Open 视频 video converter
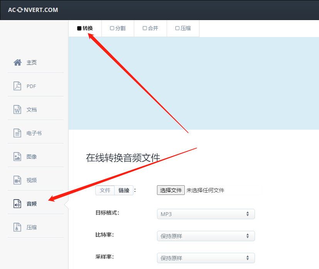 pyautogui.click(x=32, y=180)
